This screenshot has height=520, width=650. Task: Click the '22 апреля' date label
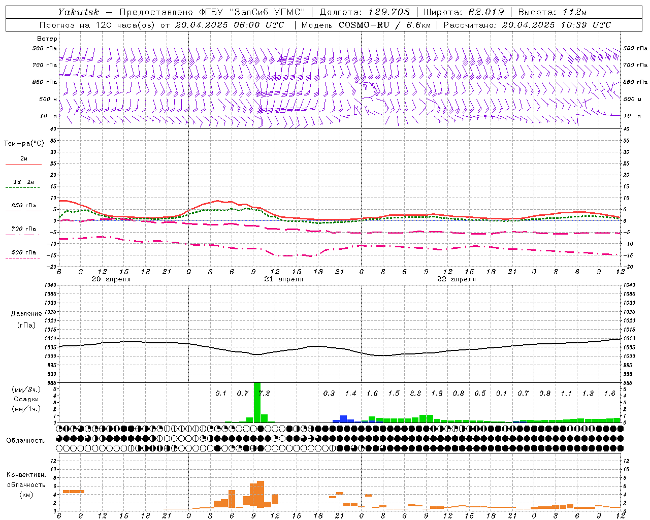[x=456, y=279]
